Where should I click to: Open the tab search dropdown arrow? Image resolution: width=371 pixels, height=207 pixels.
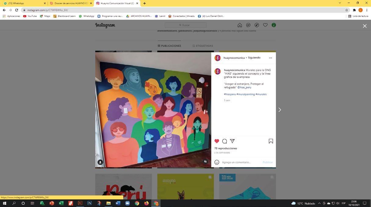tap(340, 3)
